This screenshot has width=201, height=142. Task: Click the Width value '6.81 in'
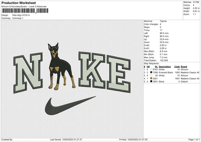tap(196, 11)
